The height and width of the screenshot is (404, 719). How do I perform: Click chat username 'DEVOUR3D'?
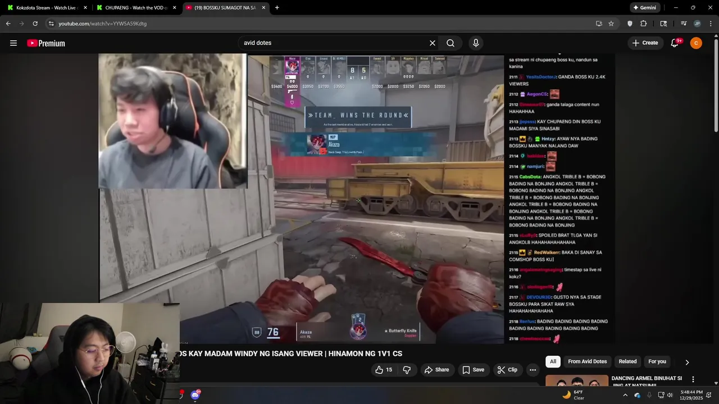click(x=539, y=297)
